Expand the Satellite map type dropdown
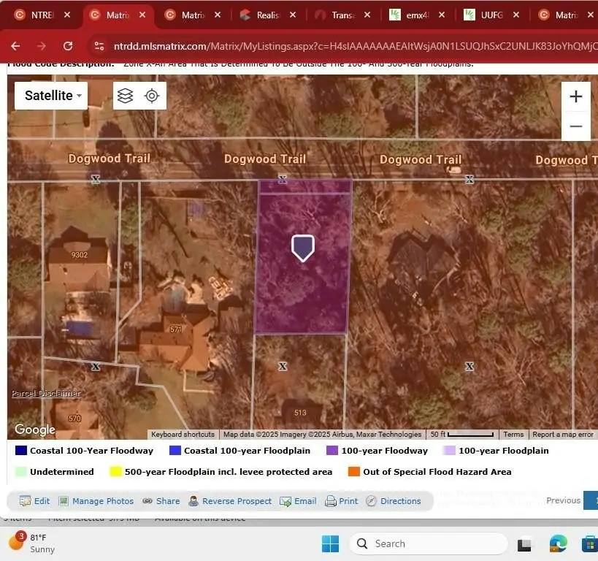 tap(51, 96)
